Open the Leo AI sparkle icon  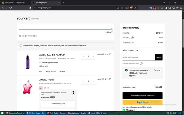pyautogui.click(x=174, y=8)
